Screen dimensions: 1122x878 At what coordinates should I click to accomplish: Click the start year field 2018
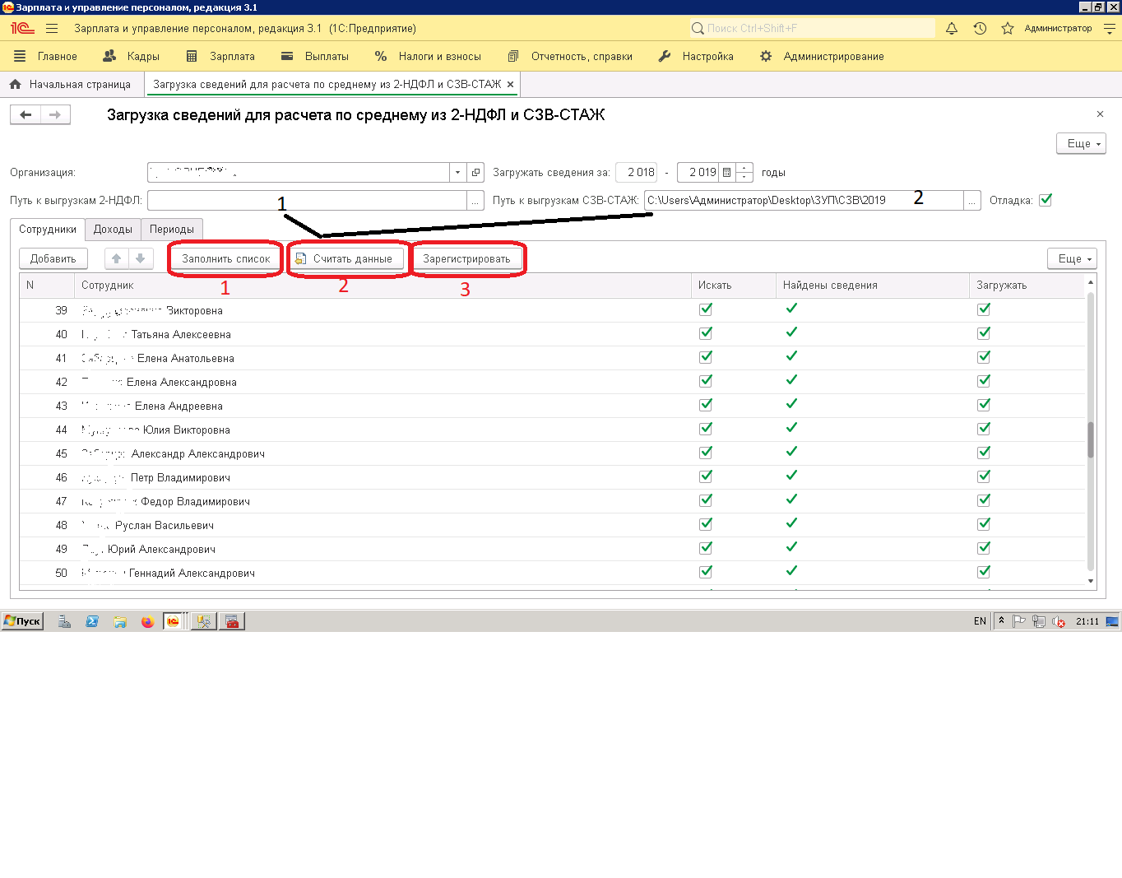[636, 172]
